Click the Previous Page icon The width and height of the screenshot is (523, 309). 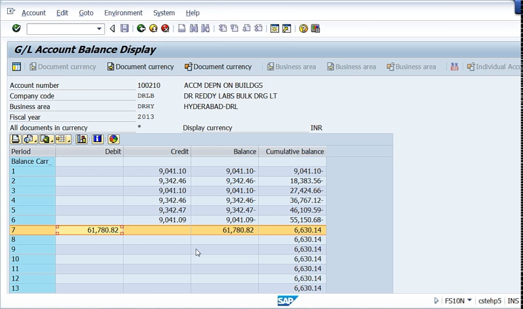235,29
